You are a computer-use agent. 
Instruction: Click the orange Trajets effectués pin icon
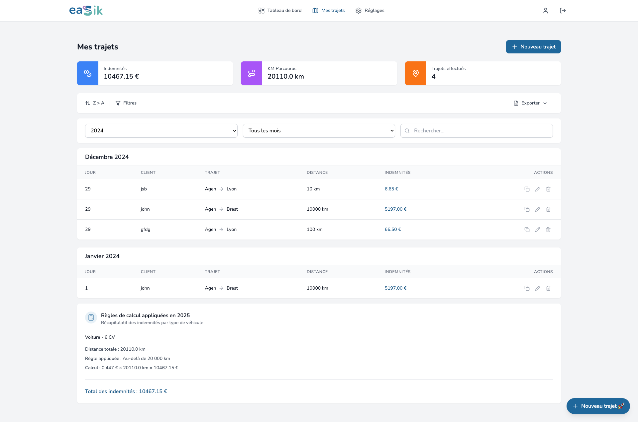[416, 73]
